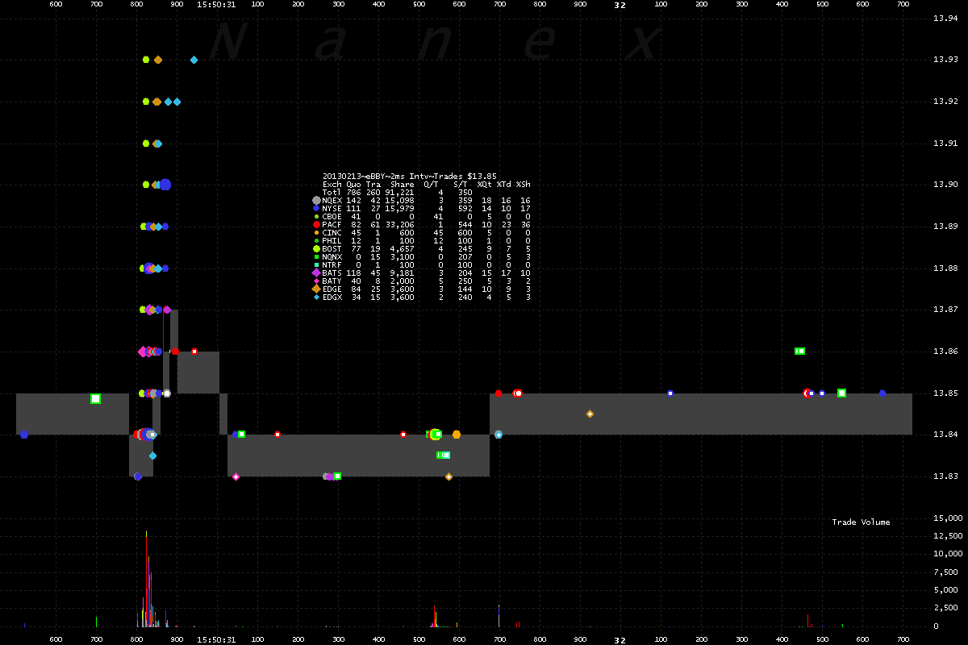This screenshot has width=968, height=645.
Task: Click the BOST shares value '4,657'
Action: pos(403,248)
